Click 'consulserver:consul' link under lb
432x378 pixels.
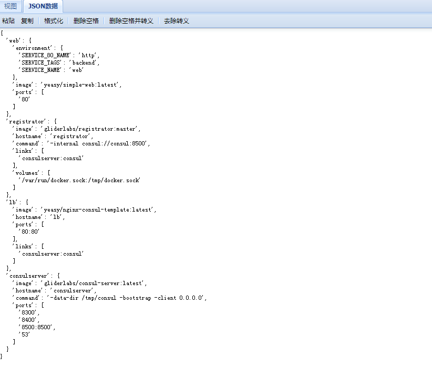[x=51, y=254]
